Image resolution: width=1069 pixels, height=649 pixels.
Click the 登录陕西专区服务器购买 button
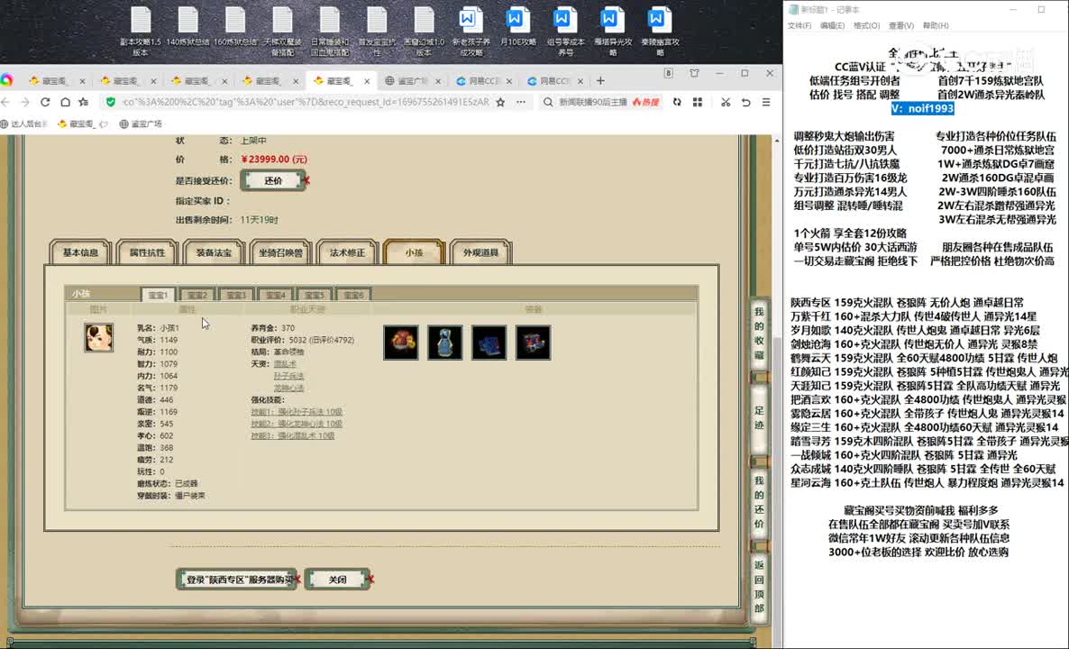[236, 580]
